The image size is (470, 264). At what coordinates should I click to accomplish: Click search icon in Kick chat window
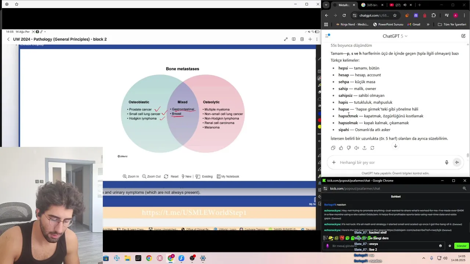(464, 188)
